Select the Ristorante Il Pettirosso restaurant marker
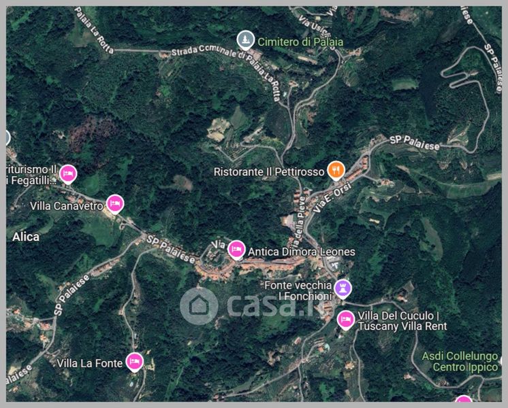508x408 pixels. [x=336, y=171]
